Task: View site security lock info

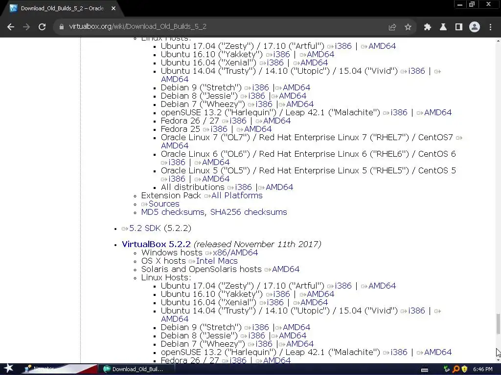Action: 61,27
